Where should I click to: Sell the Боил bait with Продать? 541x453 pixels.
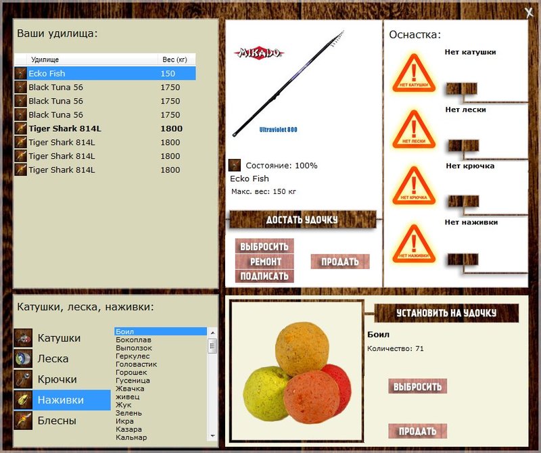[417, 431]
